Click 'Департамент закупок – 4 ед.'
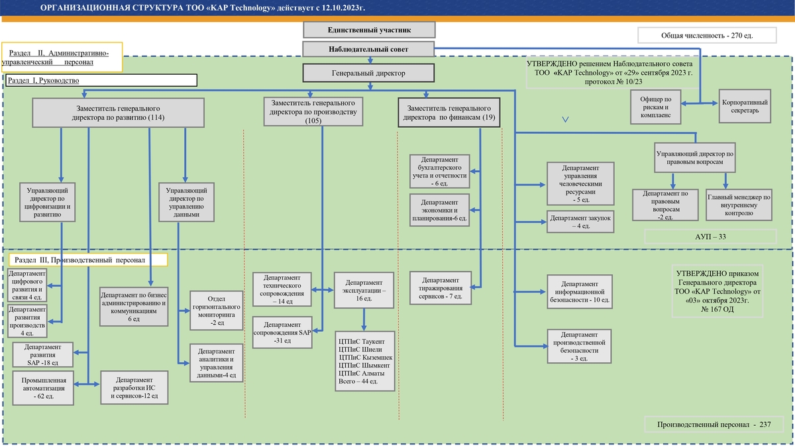This screenshot has width=795, height=447. pyautogui.click(x=580, y=221)
